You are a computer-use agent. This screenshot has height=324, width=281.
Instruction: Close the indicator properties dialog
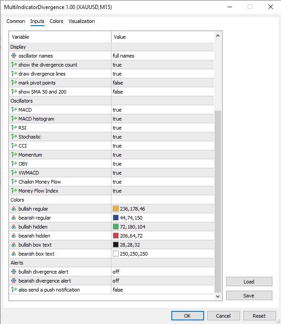[x=271, y=7]
